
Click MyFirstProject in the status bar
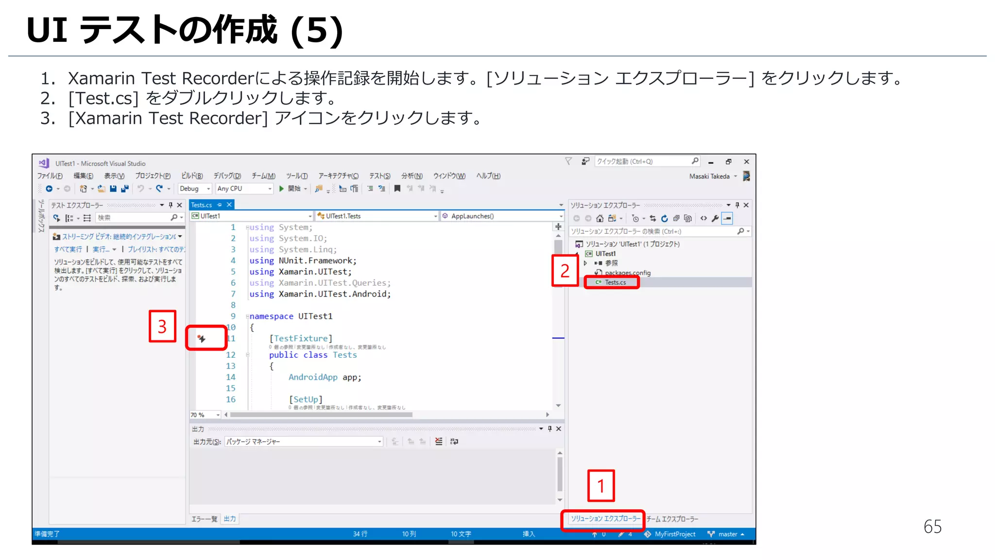pos(670,534)
